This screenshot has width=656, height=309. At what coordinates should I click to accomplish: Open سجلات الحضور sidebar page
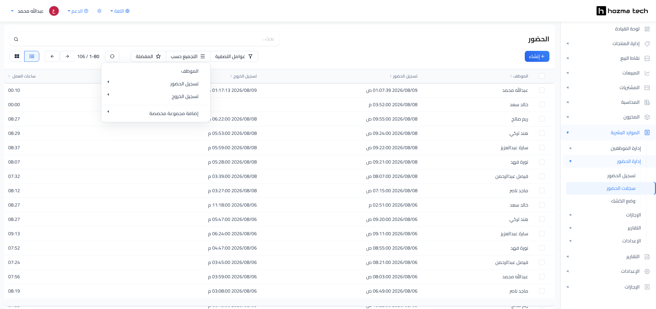[611, 188]
